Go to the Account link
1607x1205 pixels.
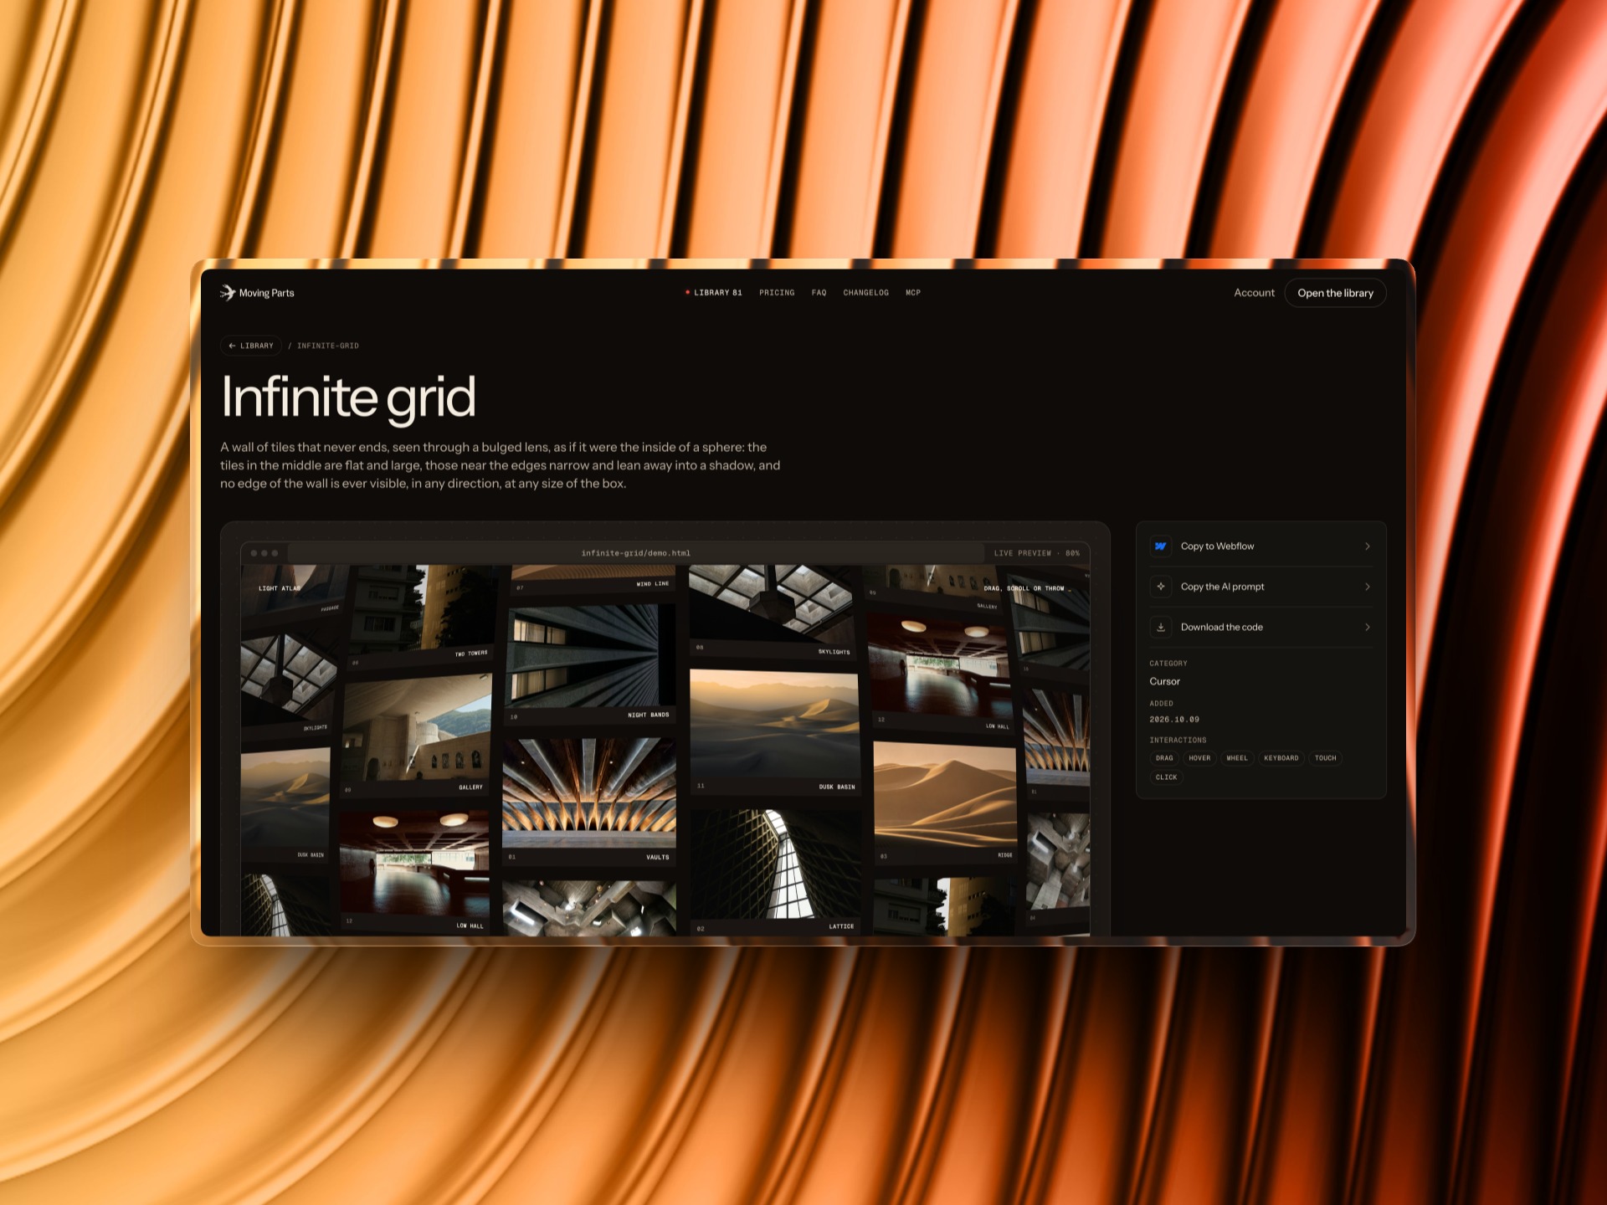point(1254,293)
